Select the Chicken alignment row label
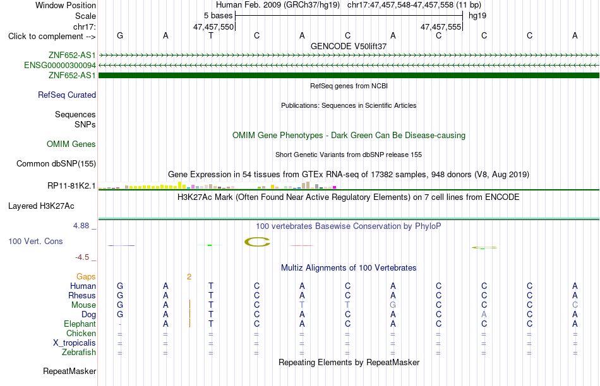The width and height of the screenshot is (600, 386). click(81, 333)
